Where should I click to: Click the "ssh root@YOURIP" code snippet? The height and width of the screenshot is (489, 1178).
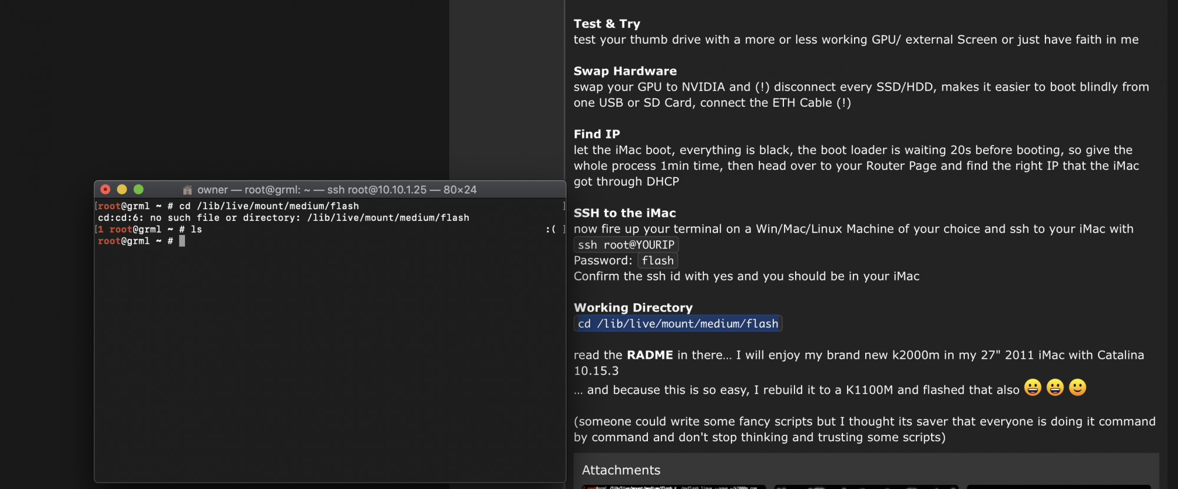pyautogui.click(x=626, y=244)
